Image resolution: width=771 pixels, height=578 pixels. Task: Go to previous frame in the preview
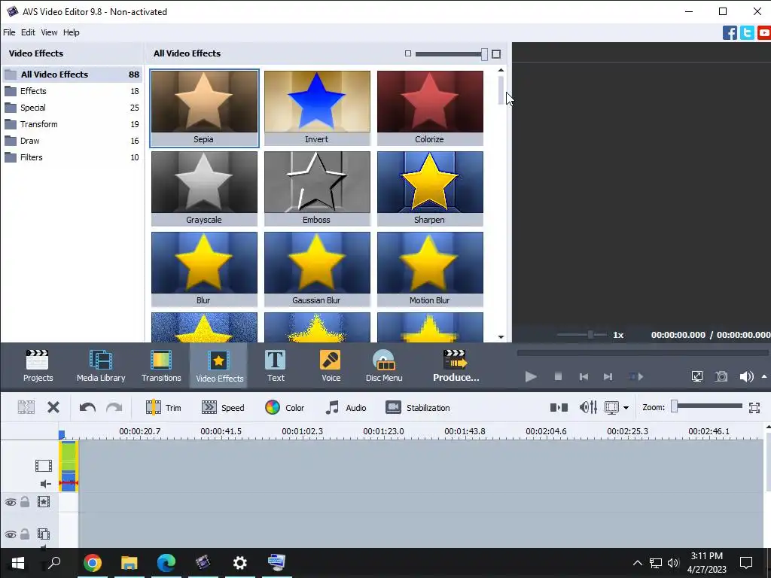584,377
